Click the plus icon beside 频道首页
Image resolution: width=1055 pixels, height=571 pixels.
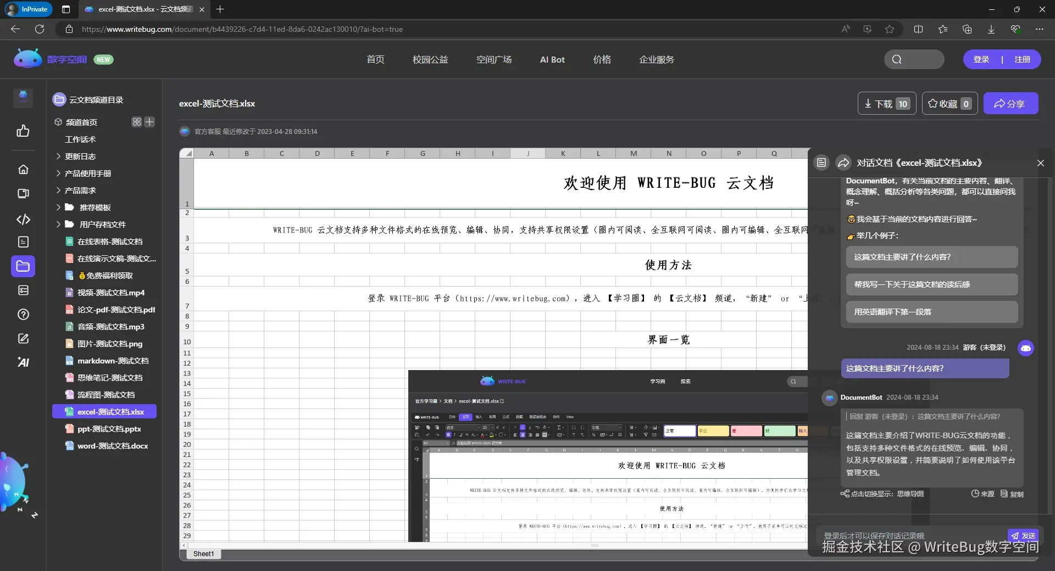click(x=149, y=122)
